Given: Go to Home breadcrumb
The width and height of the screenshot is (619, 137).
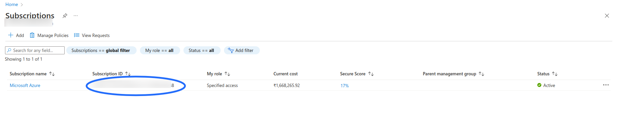Looking at the screenshot, I should pos(12,4).
